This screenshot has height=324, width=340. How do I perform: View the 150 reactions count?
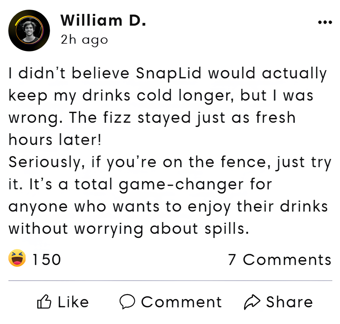[46, 260]
